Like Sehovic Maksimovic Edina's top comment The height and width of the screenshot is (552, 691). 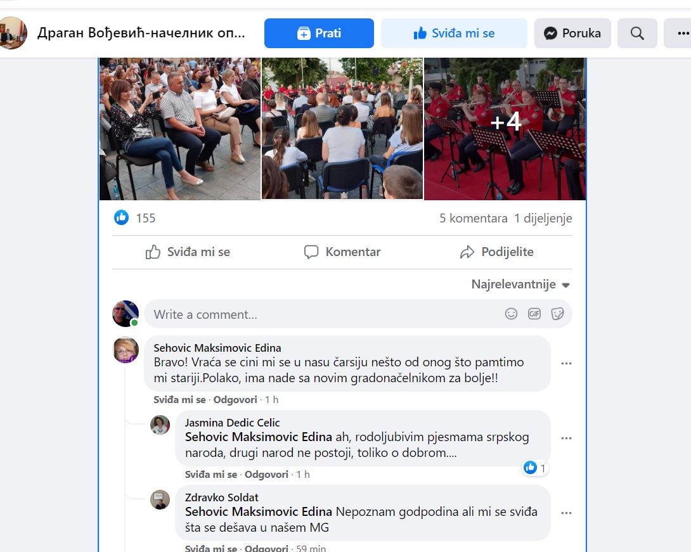point(179,400)
